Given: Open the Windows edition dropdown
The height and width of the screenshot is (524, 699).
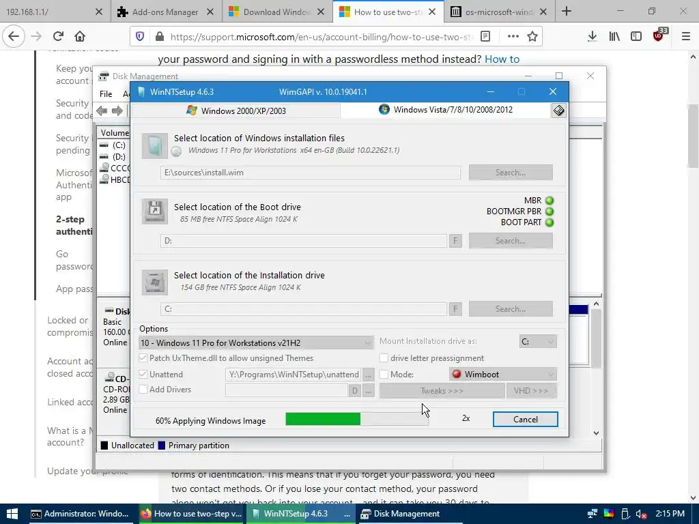Looking at the screenshot, I should click(257, 343).
